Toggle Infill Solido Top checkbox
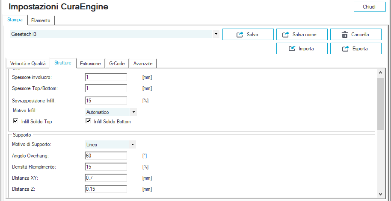 pyautogui.click(x=15, y=122)
